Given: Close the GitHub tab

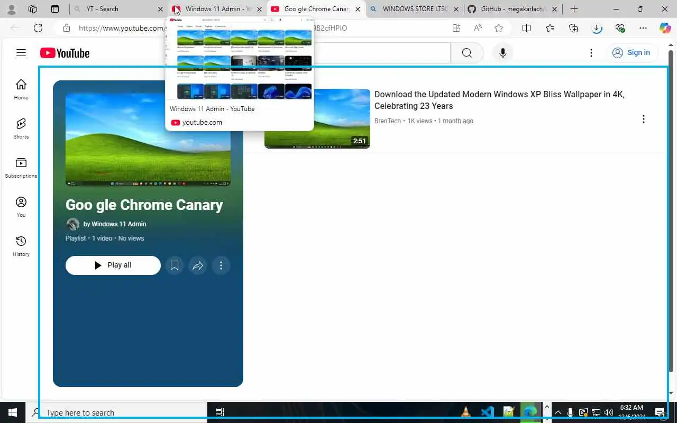Looking at the screenshot, I should pyautogui.click(x=554, y=9).
